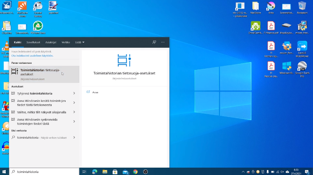Viewport: 313px width, 175px height.
Task: Expand the Lisää filter dropdown
Action: [x=79, y=42]
